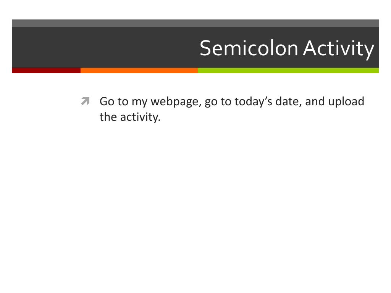Click the word "upload" in the bullet
Screen dimensions: 391x293
pyautogui.click(x=346, y=102)
